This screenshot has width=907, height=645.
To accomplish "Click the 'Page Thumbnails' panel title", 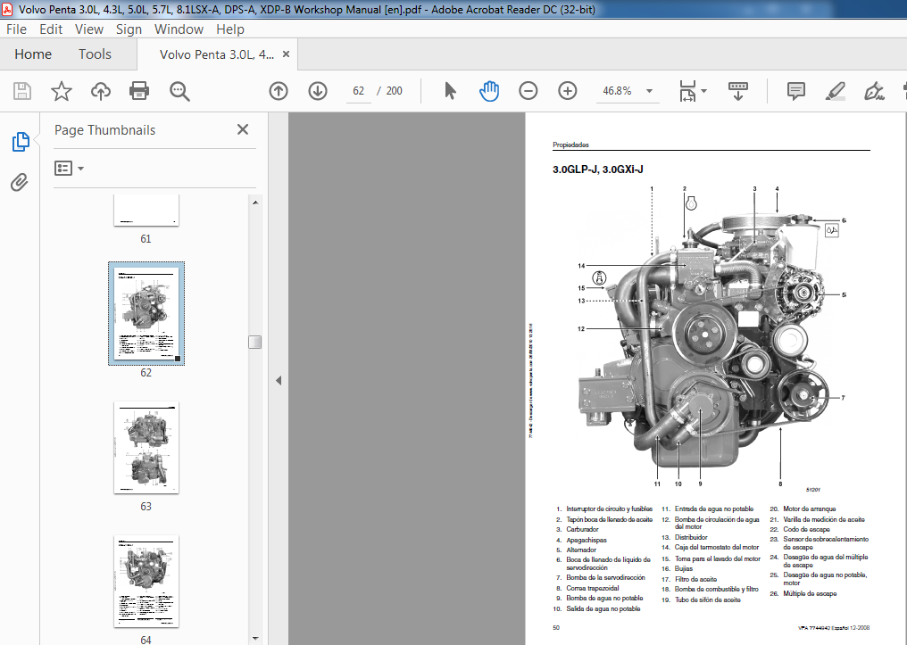I will (x=104, y=130).
